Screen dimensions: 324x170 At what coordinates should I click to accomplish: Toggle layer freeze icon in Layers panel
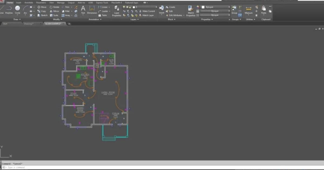pos(127,7)
